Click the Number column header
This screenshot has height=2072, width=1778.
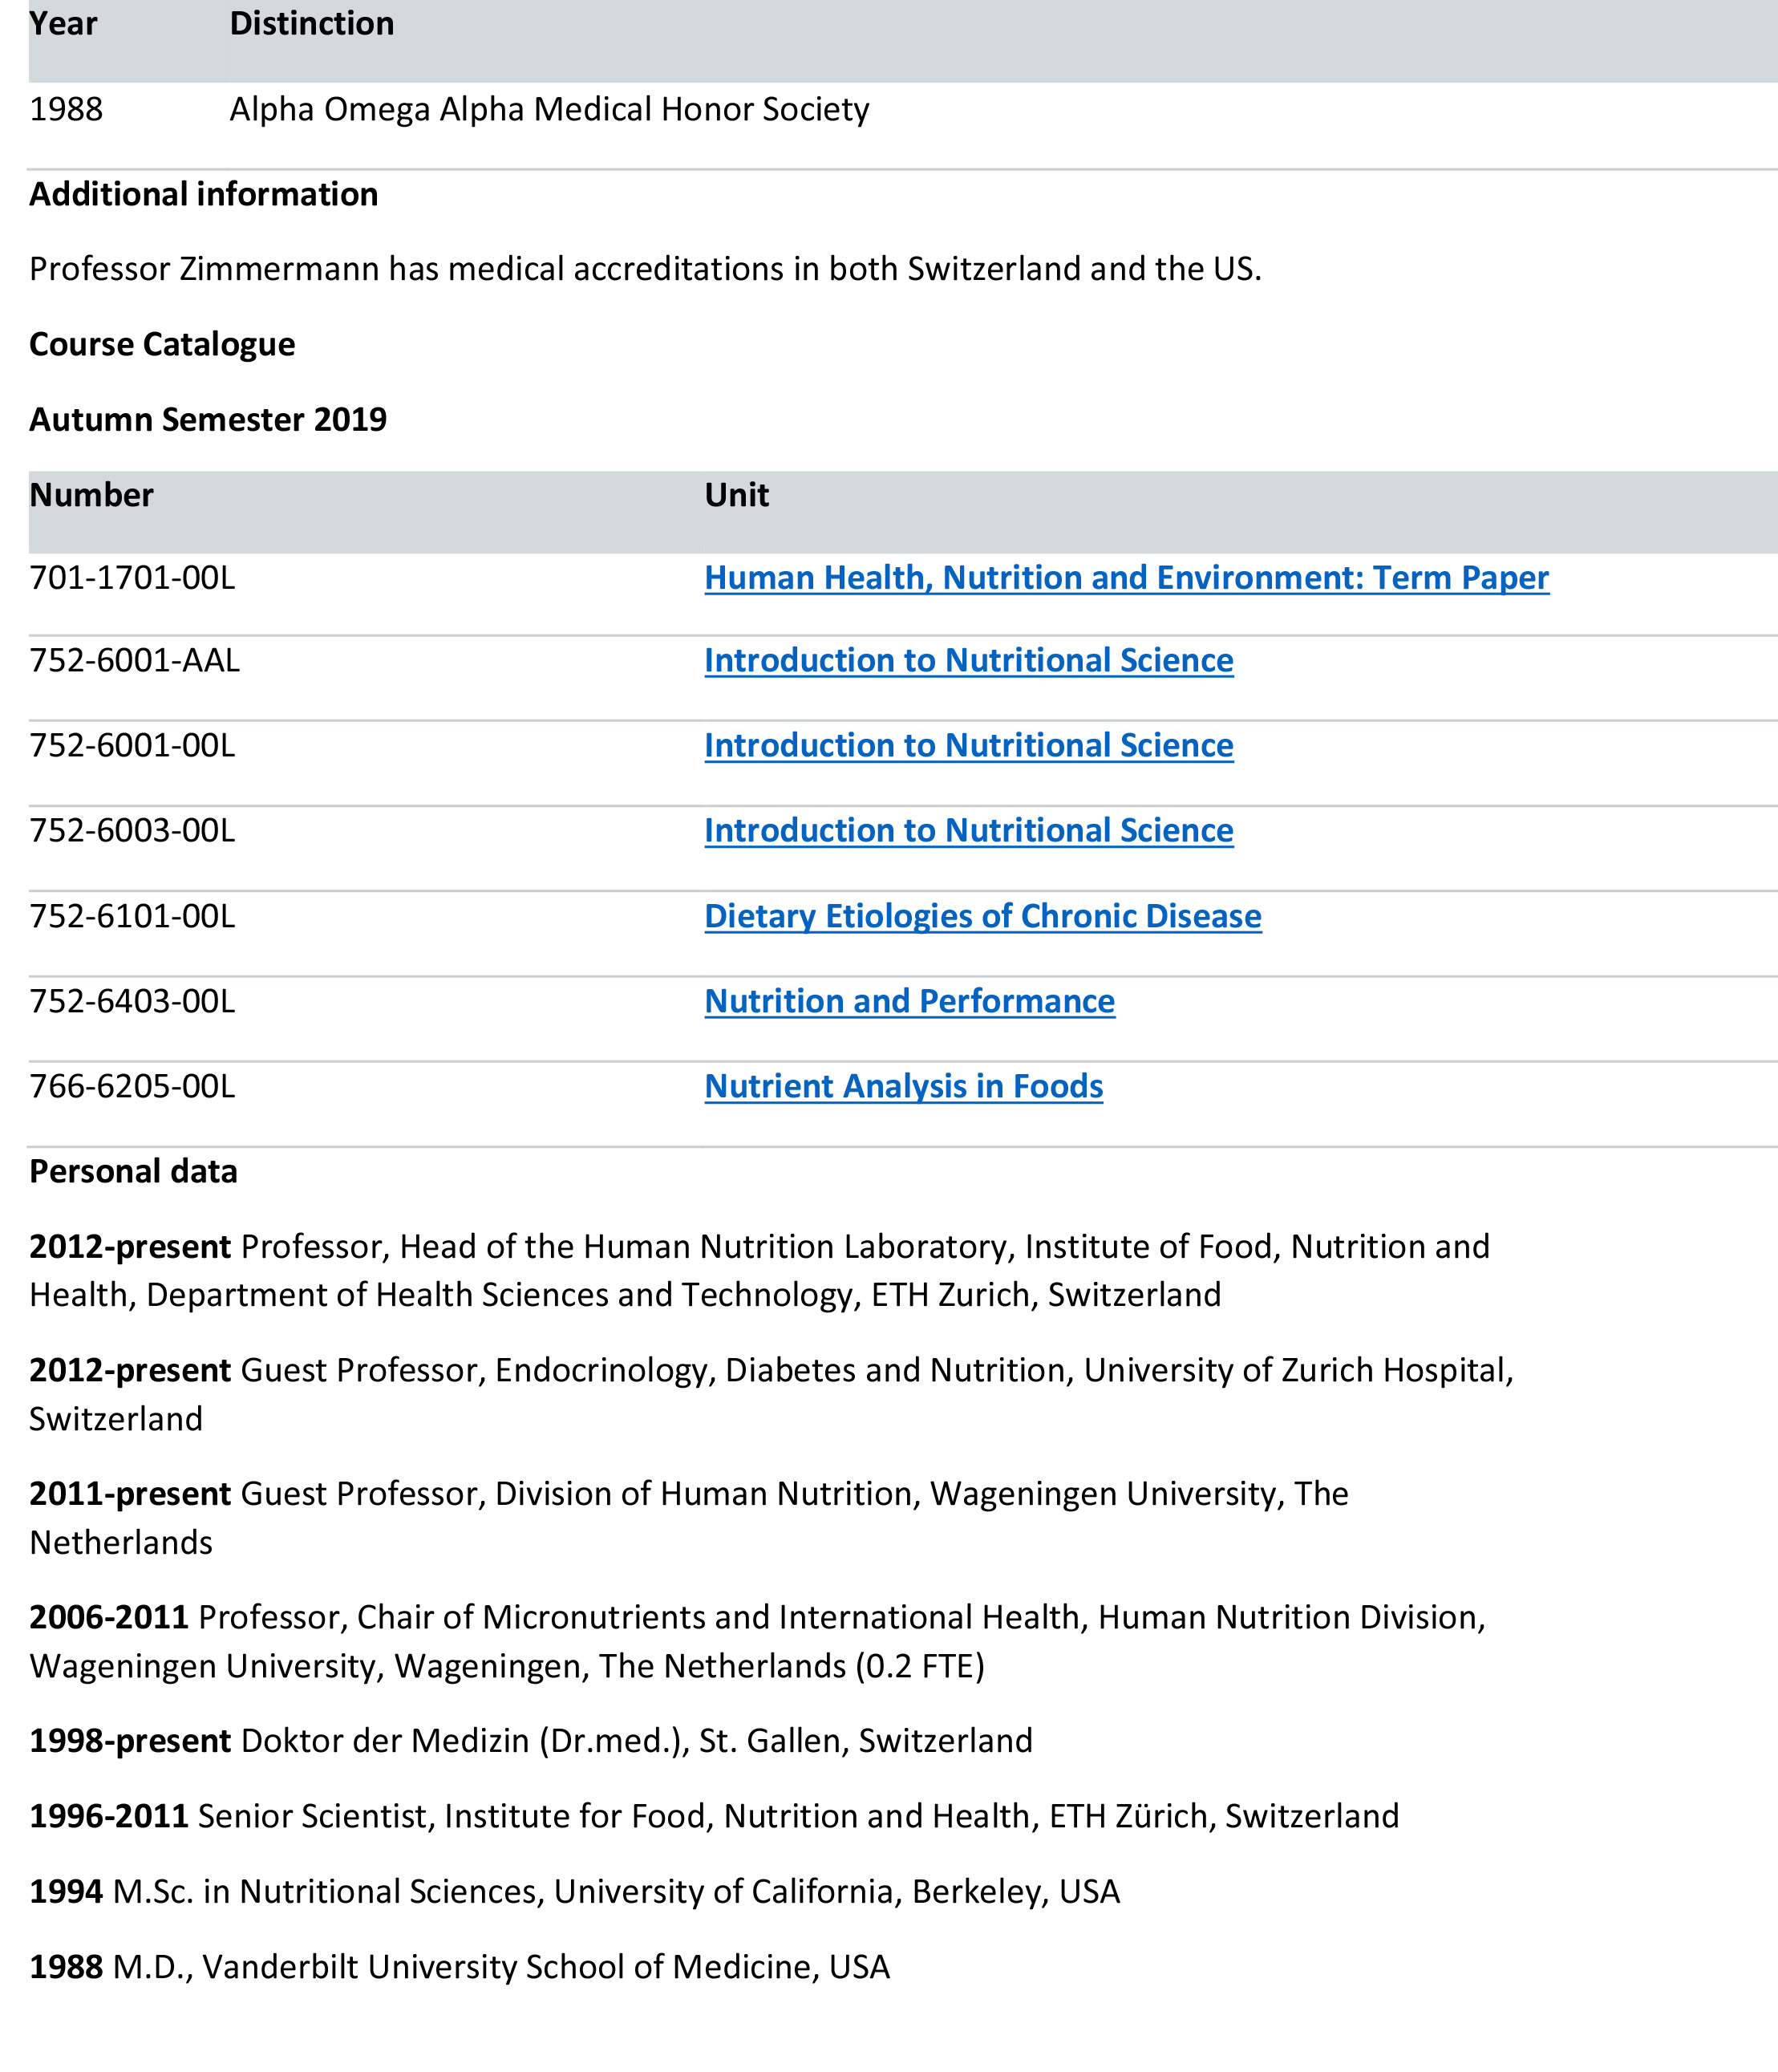91,496
